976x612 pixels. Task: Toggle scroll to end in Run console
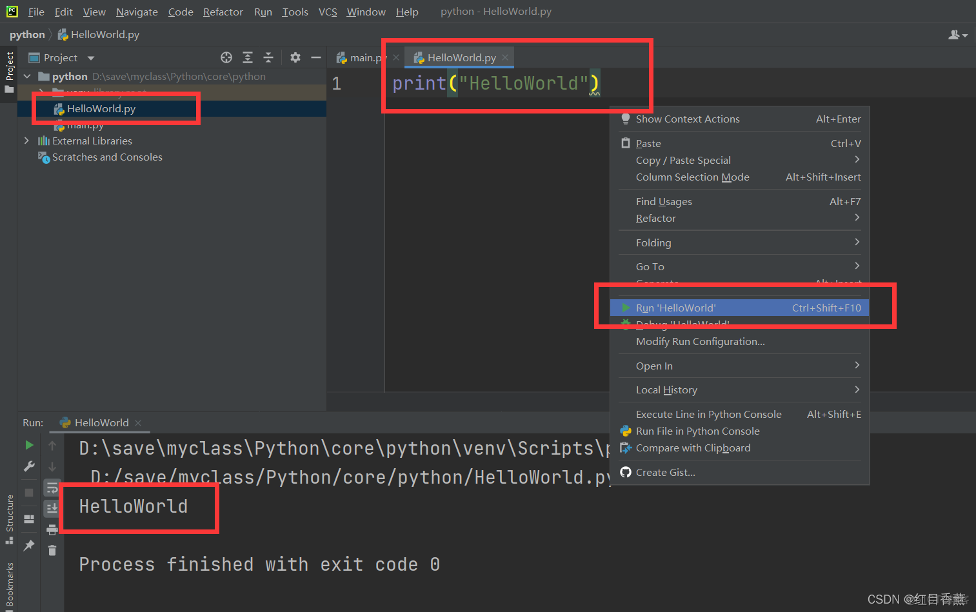click(52, 509)
